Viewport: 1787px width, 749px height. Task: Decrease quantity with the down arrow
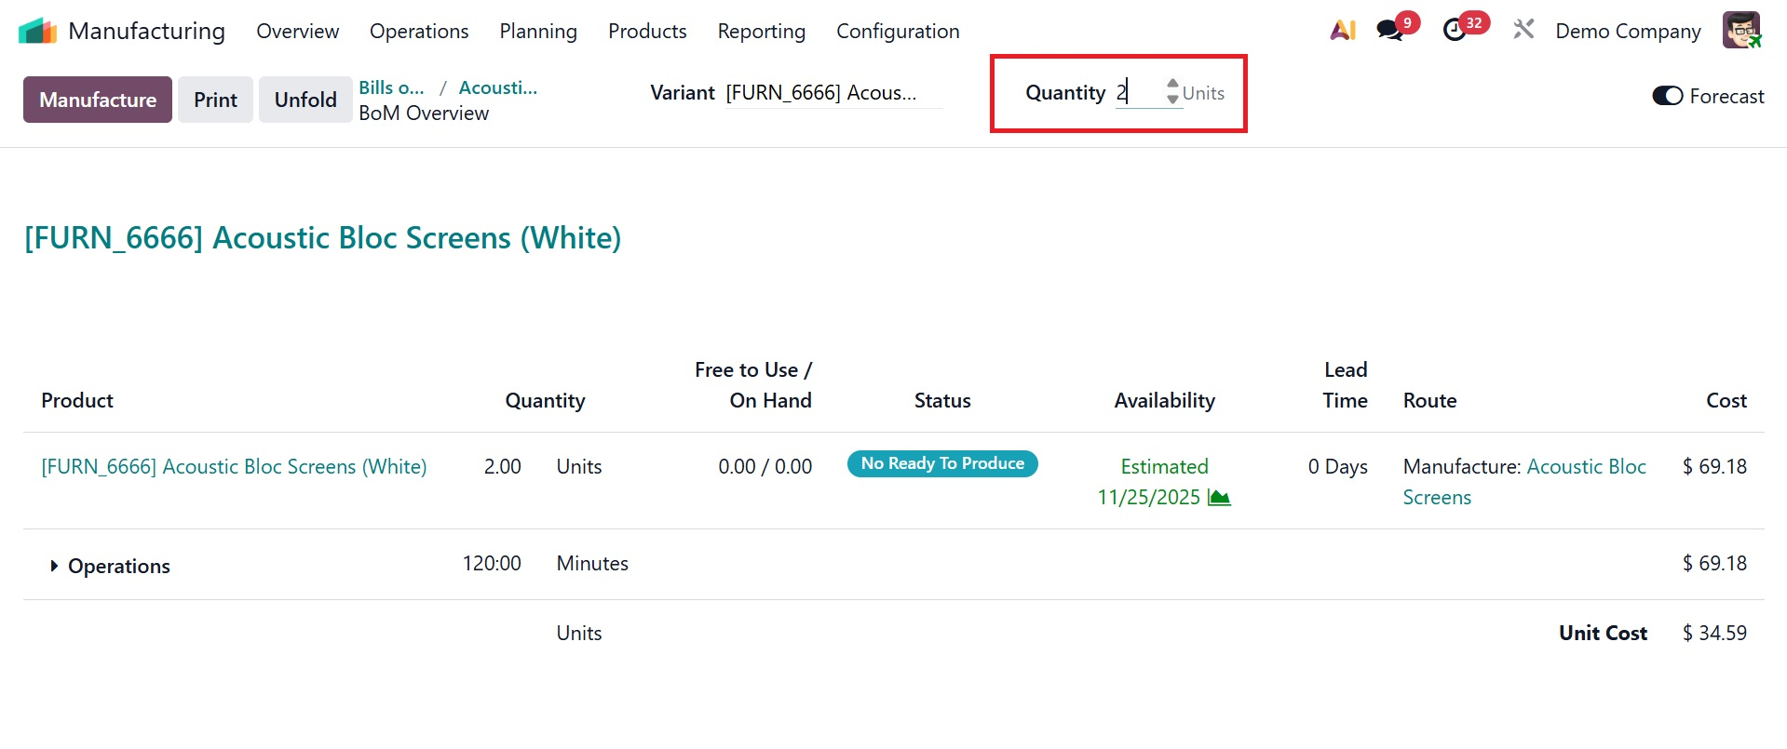pyautogui.click(x=1172, y=99)
